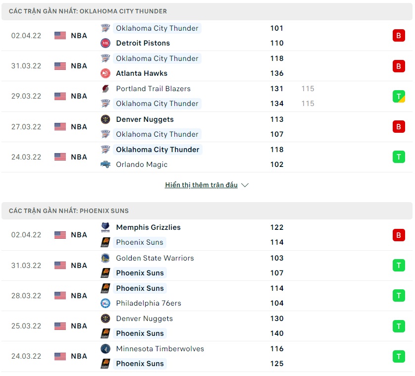Image resolution: width=415 pixels, height=376 pixels.
Task: Select the 'Các trận gần nhất: Phoenix Suns' header
Action: 68,211
